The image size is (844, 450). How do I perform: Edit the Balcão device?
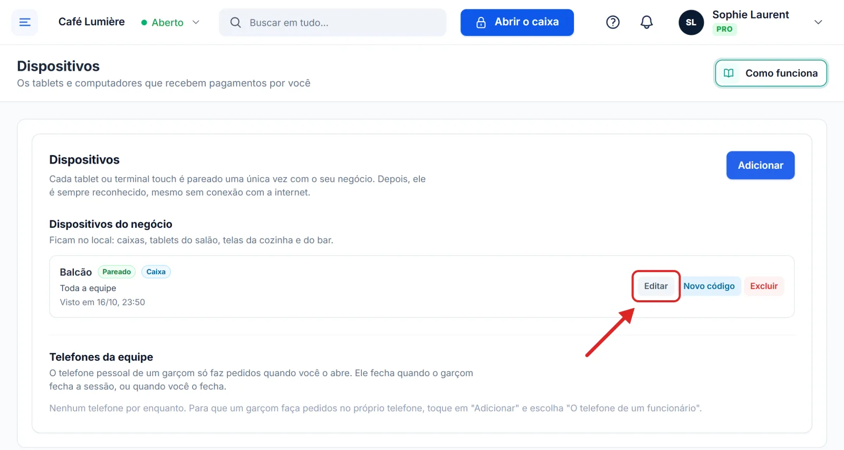(x=656, y=286)
